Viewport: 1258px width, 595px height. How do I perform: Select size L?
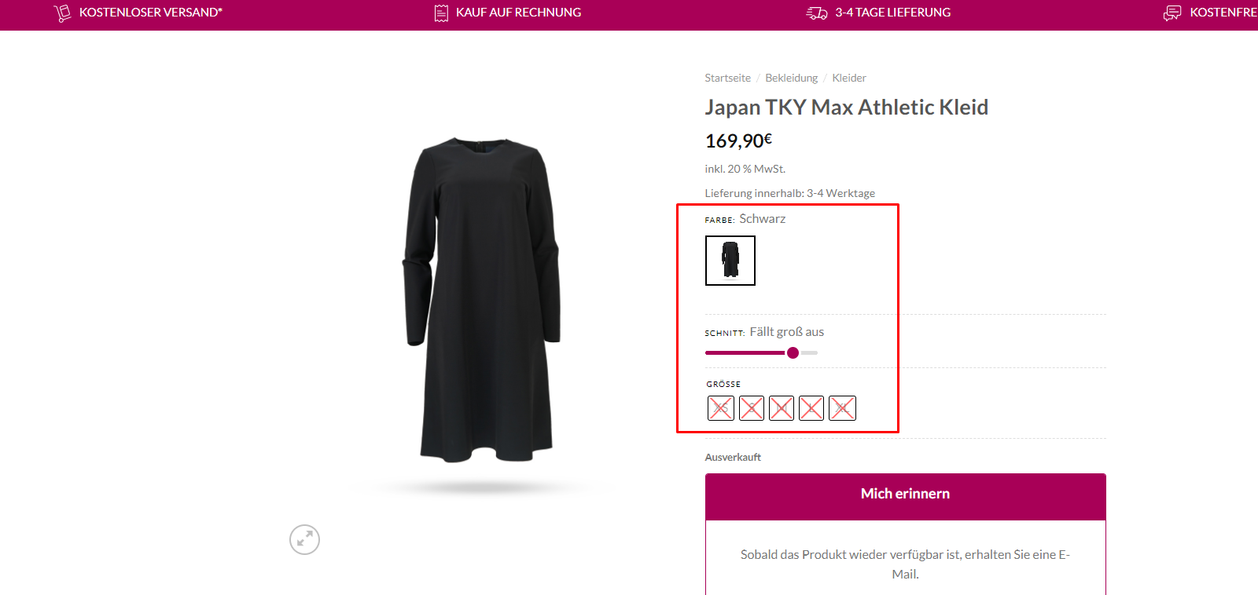[811, 408]
